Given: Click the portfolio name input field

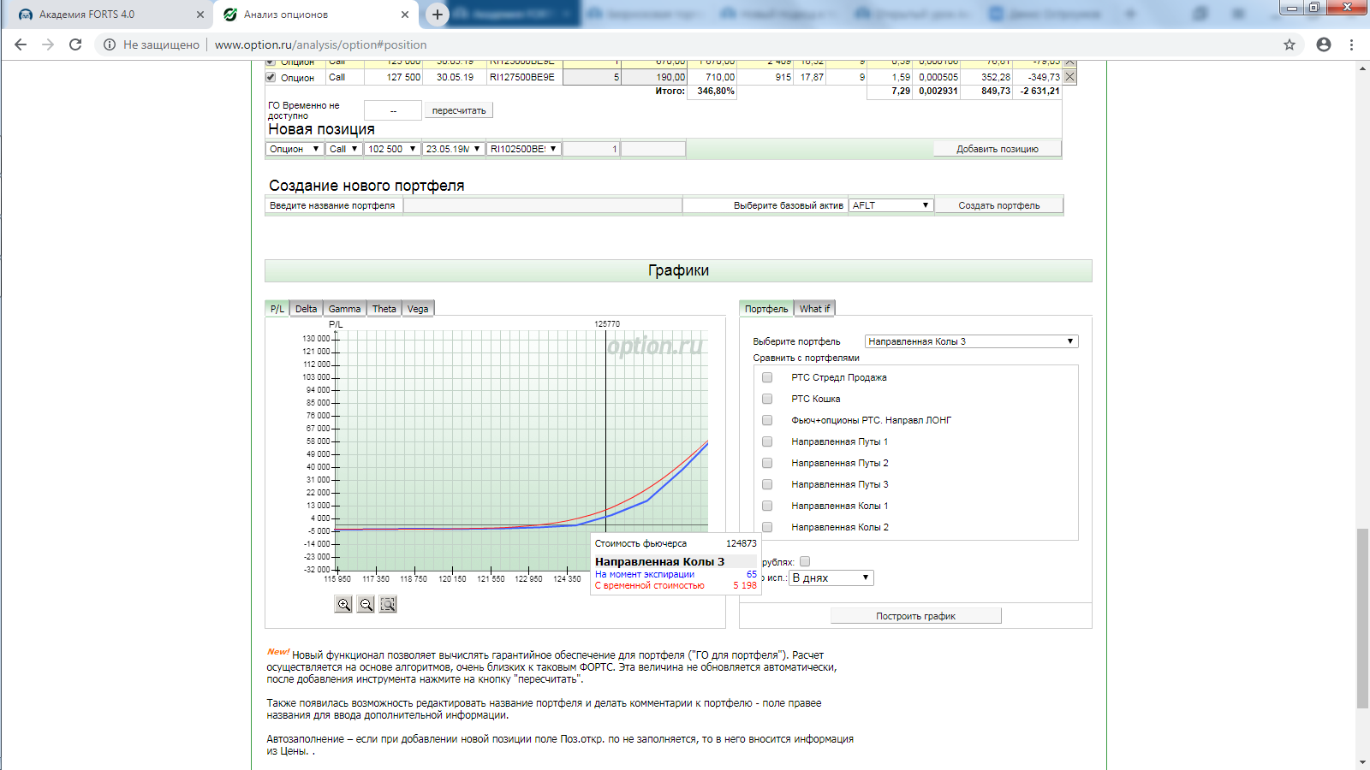Looking at the screenshot, I should coord(542,205).
